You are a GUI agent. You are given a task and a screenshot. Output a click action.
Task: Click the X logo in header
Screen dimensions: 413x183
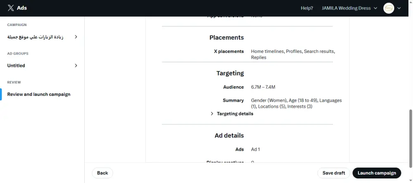pos(11,8)
